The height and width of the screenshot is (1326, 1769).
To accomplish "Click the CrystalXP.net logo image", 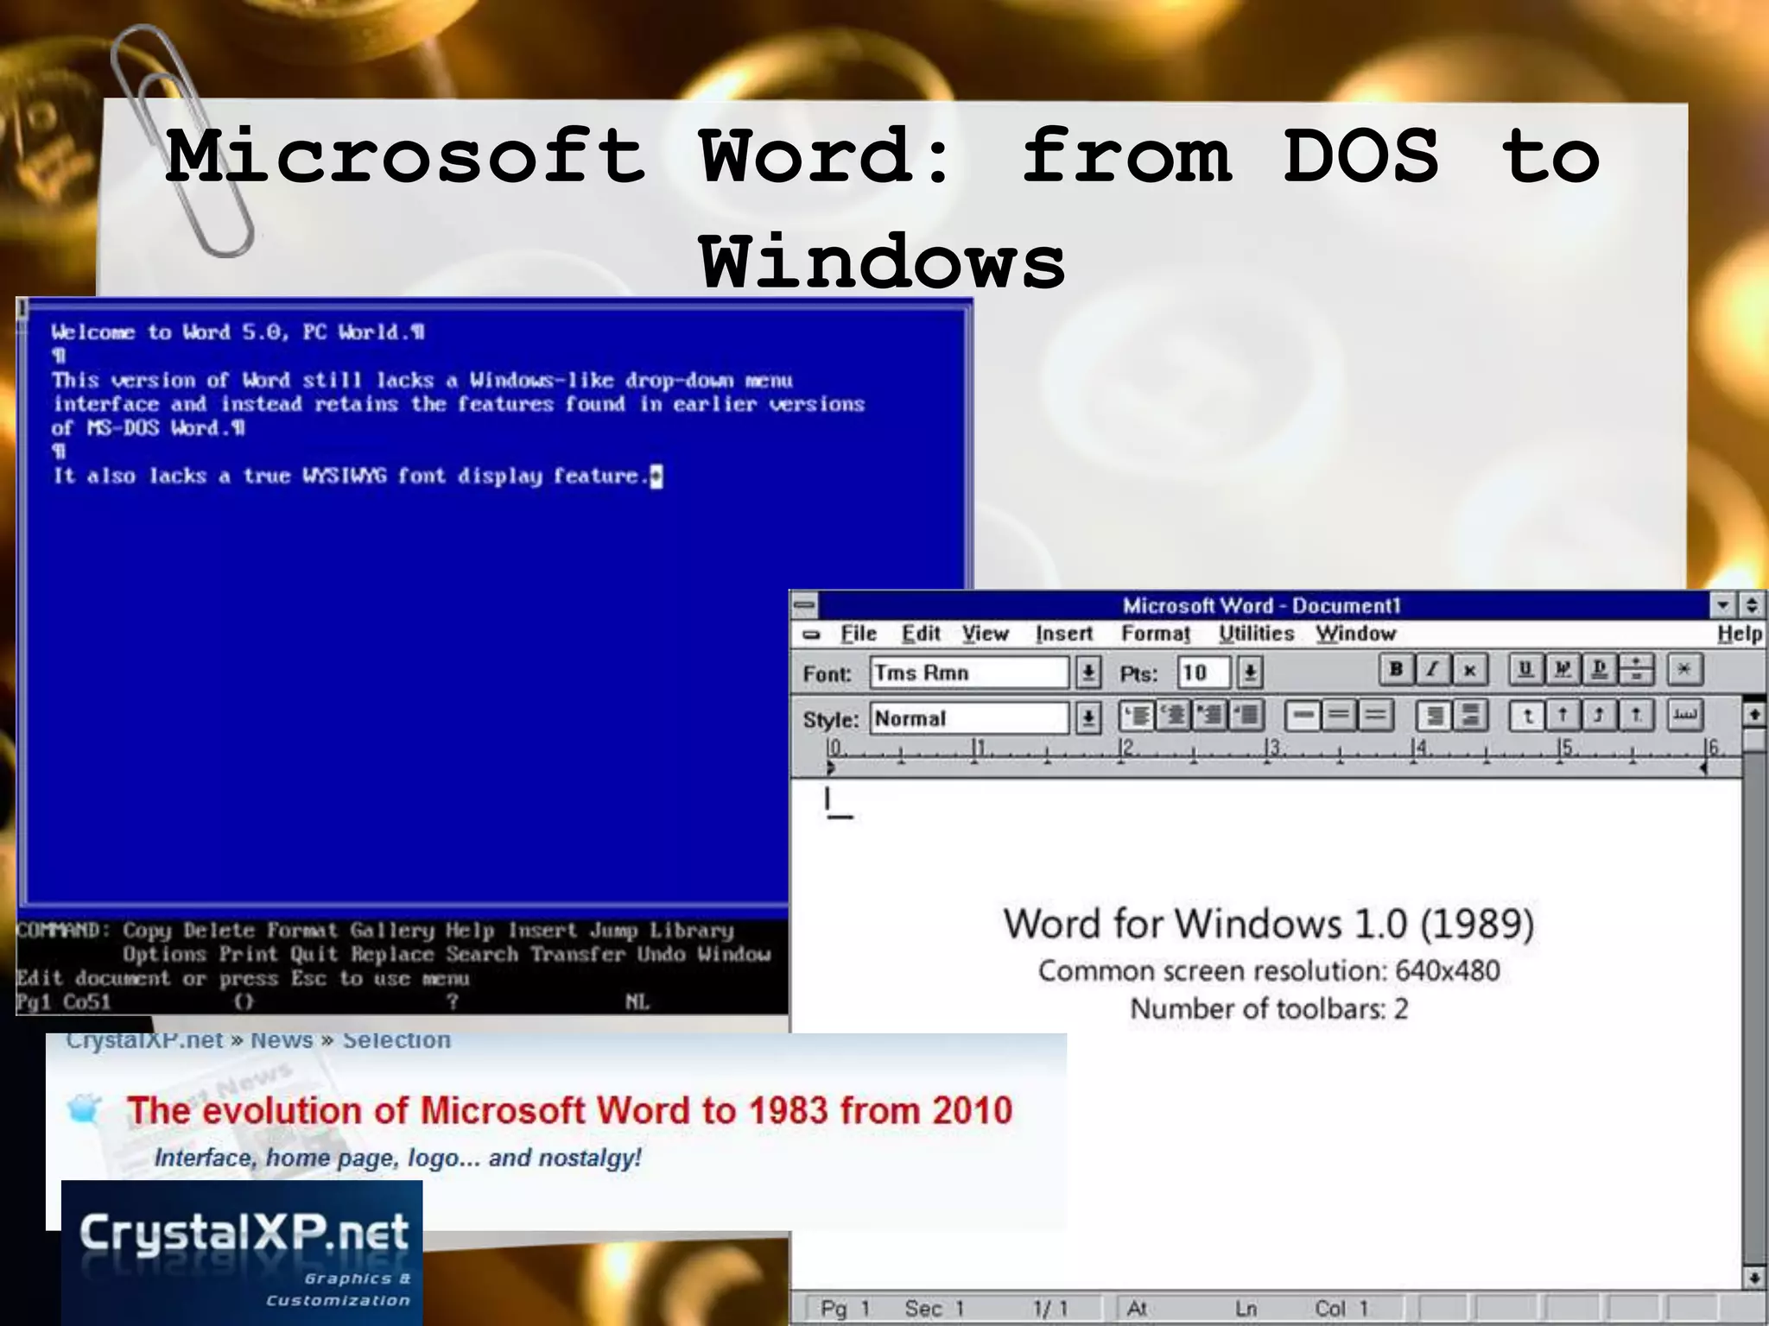I will [x=242, y=1252].
